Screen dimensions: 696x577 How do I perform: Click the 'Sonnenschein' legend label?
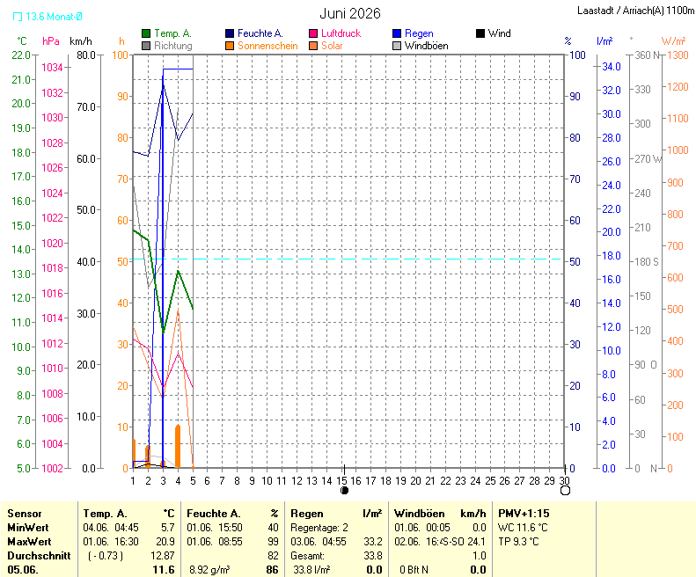coord(267,46)
